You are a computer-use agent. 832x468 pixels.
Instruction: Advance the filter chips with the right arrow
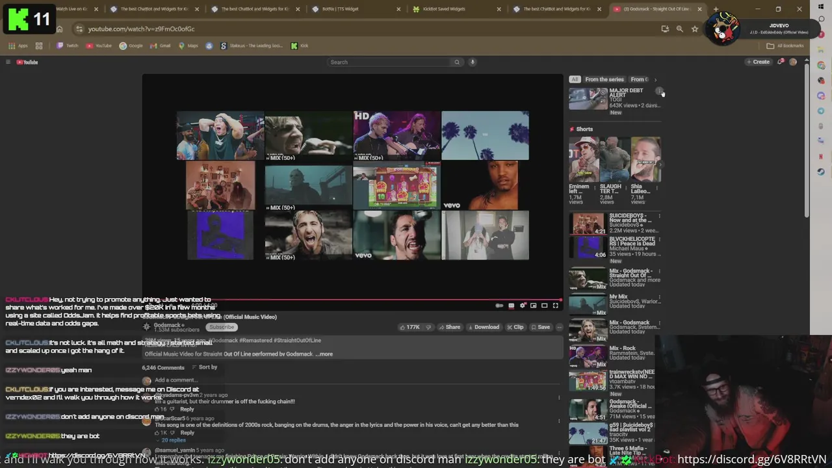pos(655,79)
